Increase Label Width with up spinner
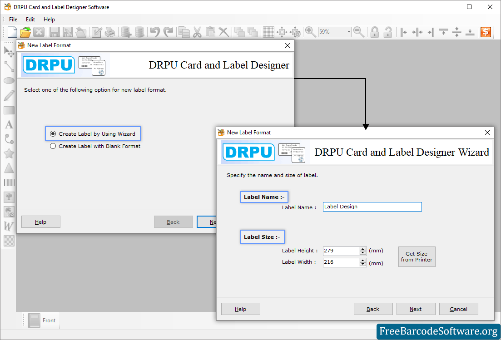The image size is (501, 340). (362, 260)
